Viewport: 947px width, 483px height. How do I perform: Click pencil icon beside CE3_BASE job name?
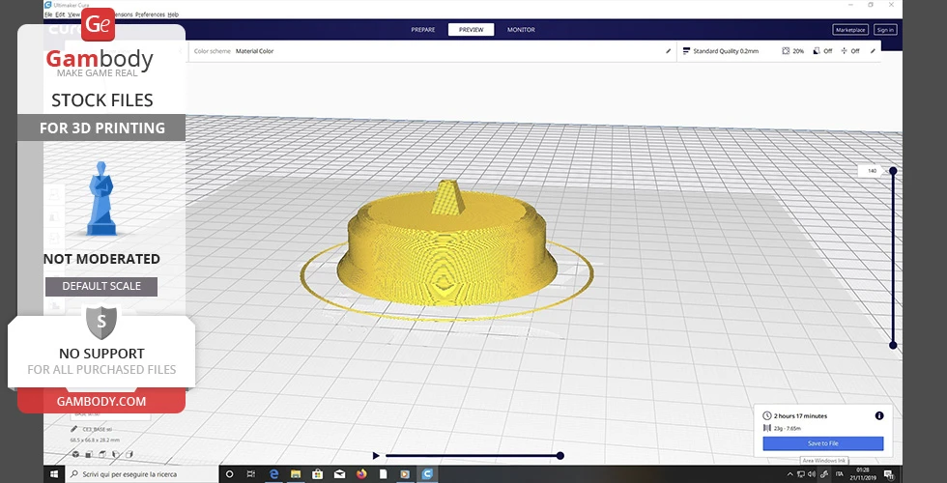click(x=73, y=429)
